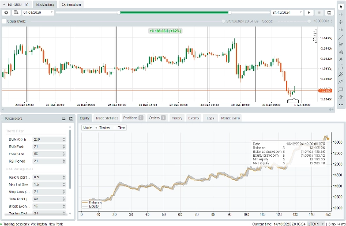Open the Trade statistics tab

click(107, 118)
